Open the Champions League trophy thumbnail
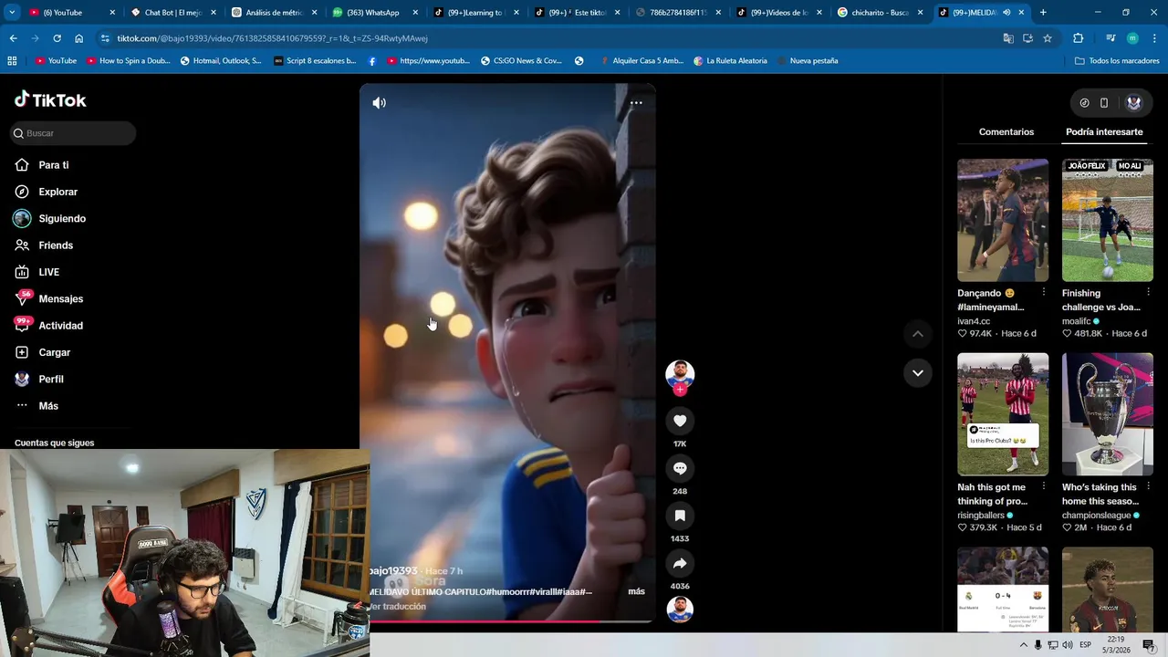 [x=1108, y=414]
